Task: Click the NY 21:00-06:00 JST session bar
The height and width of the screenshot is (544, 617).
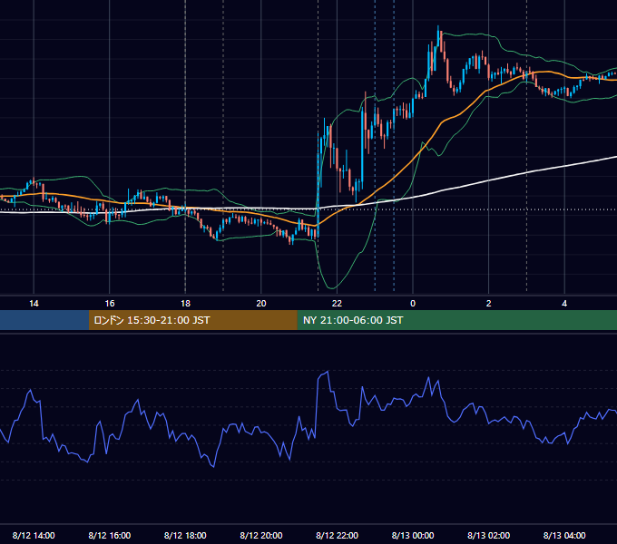Action: click(456, 320)
